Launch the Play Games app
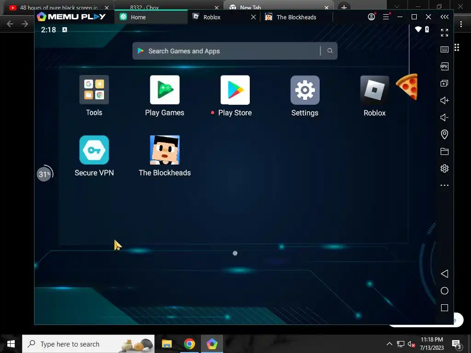 tap(165, 90)
